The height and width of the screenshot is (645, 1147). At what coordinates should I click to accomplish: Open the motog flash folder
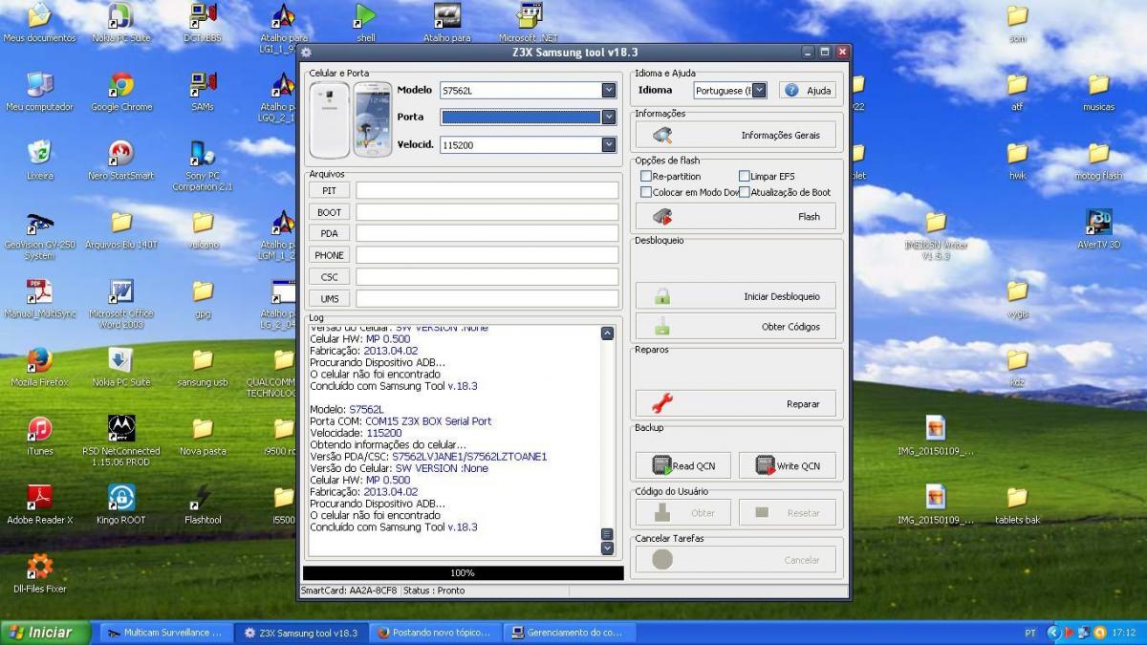tap(1098, 161)
